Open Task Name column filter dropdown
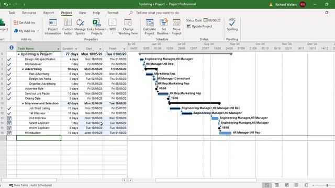 [58, 49]
